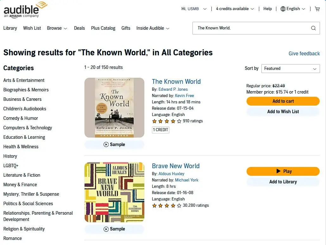Click the search magnifier icon
326x245 pixels.
pos(313,28)
